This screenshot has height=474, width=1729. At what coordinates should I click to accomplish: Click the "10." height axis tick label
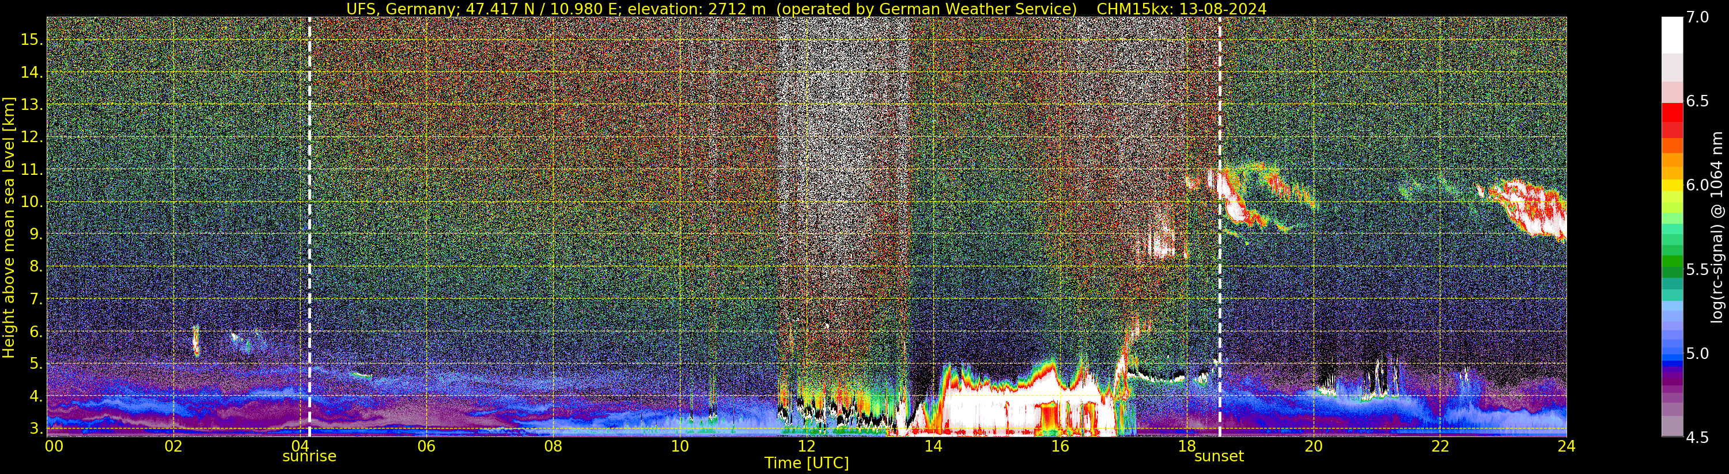click(32, 202)
